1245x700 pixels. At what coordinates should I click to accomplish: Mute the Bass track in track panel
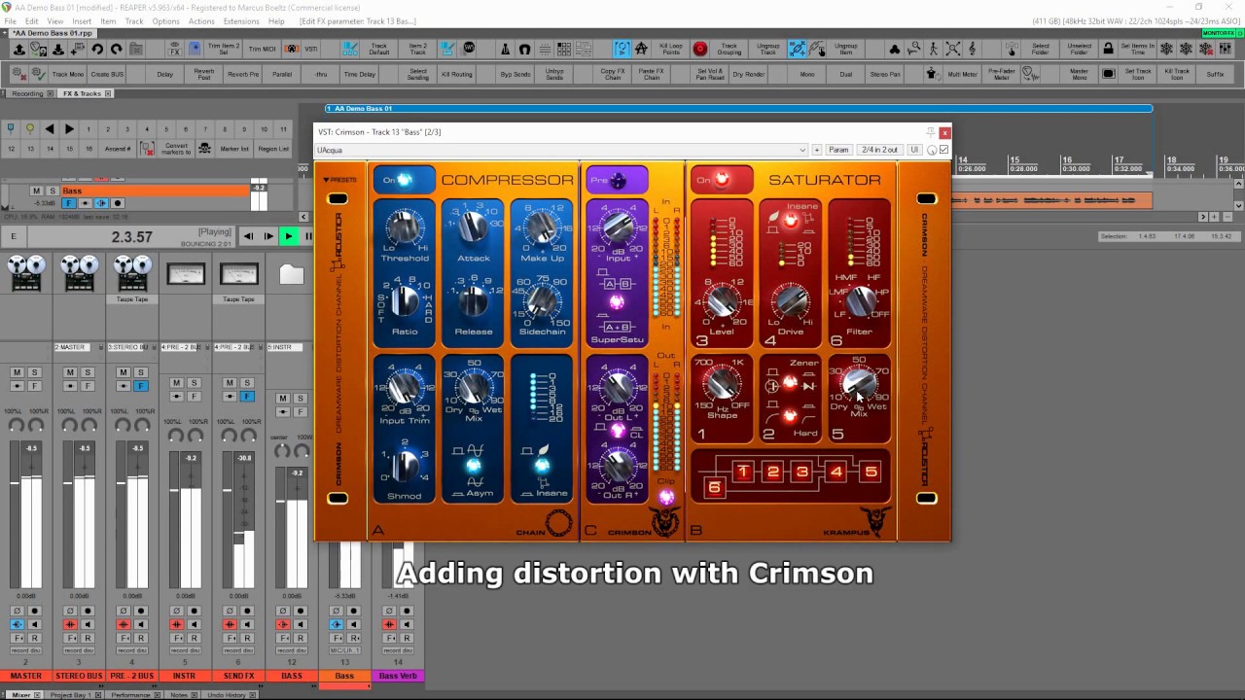(x=36, y=192)
